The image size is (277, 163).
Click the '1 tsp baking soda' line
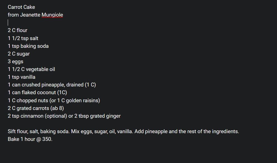click(28, 46)
